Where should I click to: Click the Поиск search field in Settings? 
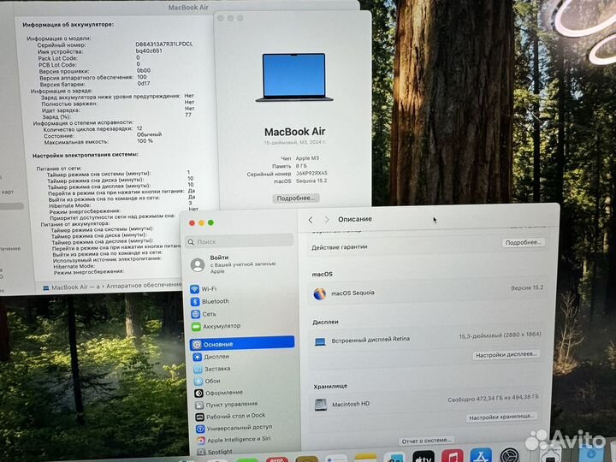[240, 241]
